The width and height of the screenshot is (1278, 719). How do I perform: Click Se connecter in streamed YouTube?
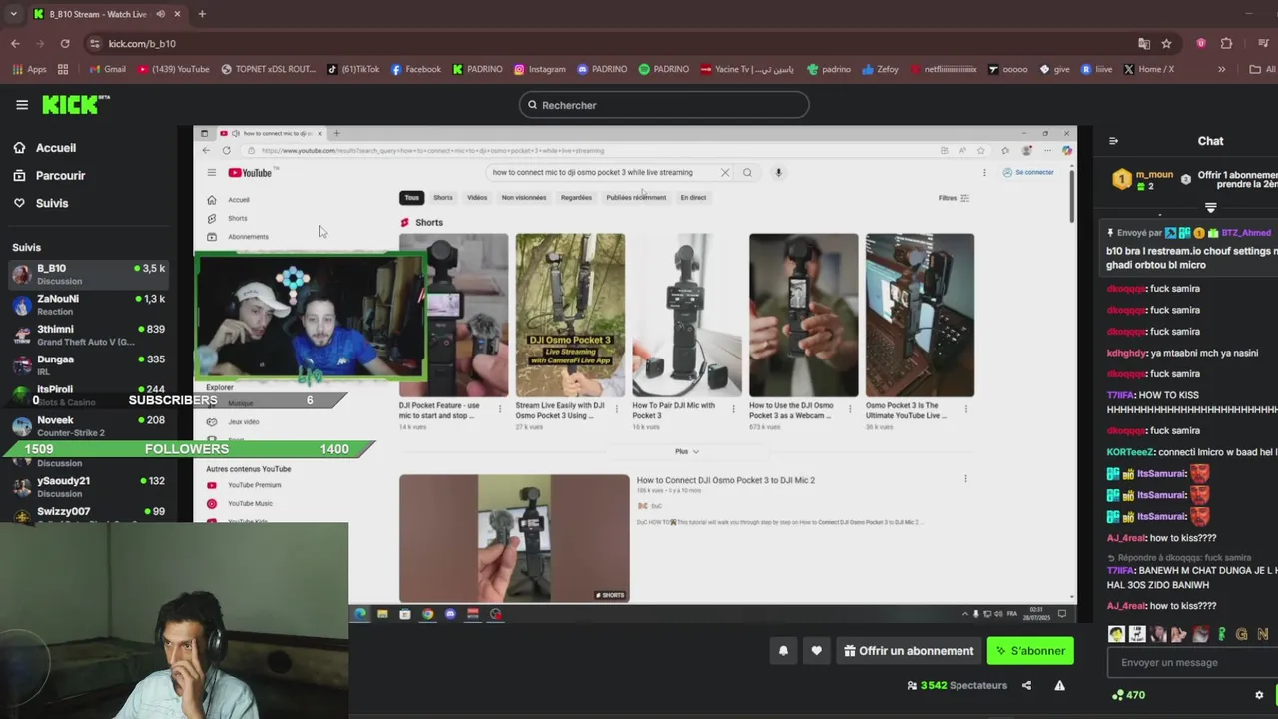tap(1028, 172)
